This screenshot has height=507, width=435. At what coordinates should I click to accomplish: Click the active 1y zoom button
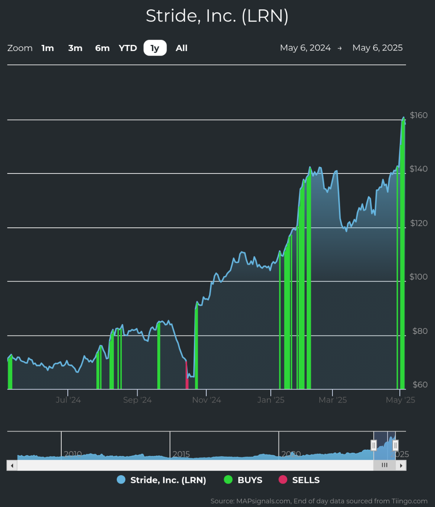(155, 48)
